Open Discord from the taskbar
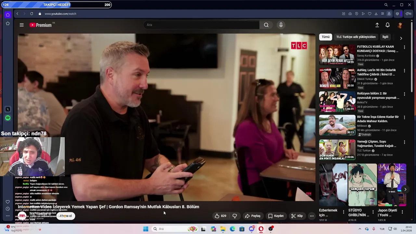416x234 pixels. [x=251, y=229]
